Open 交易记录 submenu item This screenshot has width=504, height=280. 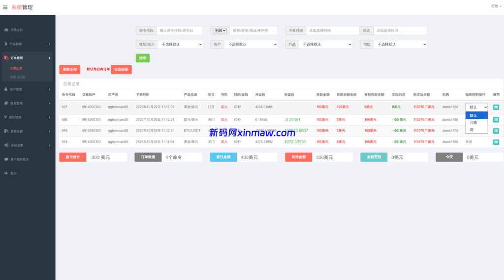click(x=16, y=68)
